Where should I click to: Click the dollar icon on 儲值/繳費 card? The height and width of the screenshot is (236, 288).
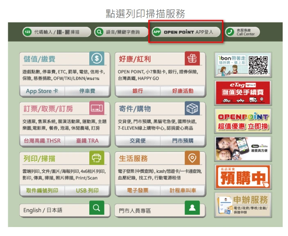[97, 58]
